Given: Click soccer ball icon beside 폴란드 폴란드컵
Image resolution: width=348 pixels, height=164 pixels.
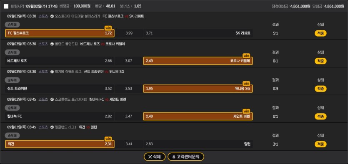Looking at the screenshot, I should pos(52,44).
